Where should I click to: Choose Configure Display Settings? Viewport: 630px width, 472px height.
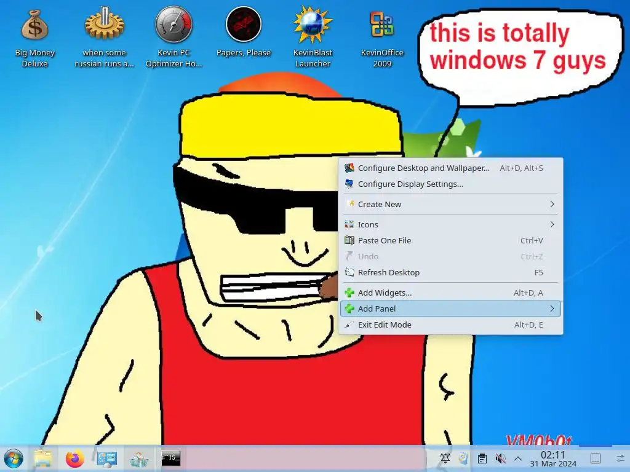coord(450,184)
